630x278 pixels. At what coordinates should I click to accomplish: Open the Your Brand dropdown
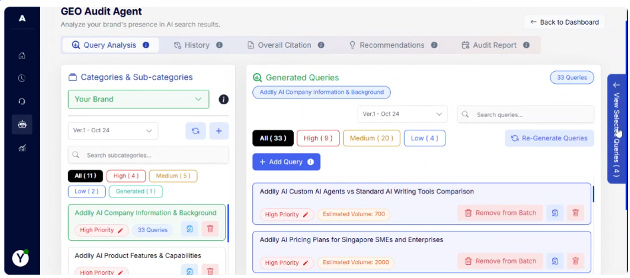point(139,99)
